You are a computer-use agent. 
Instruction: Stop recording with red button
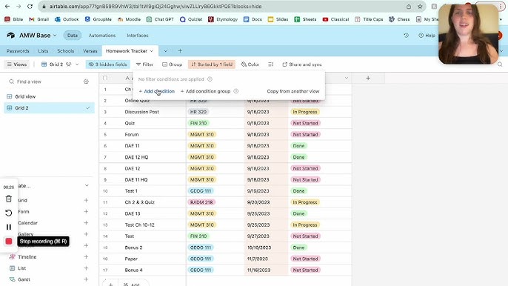point(9,242)
